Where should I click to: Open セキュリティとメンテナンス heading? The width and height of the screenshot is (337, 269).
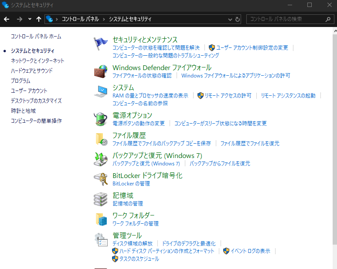[x=145, y=40]
